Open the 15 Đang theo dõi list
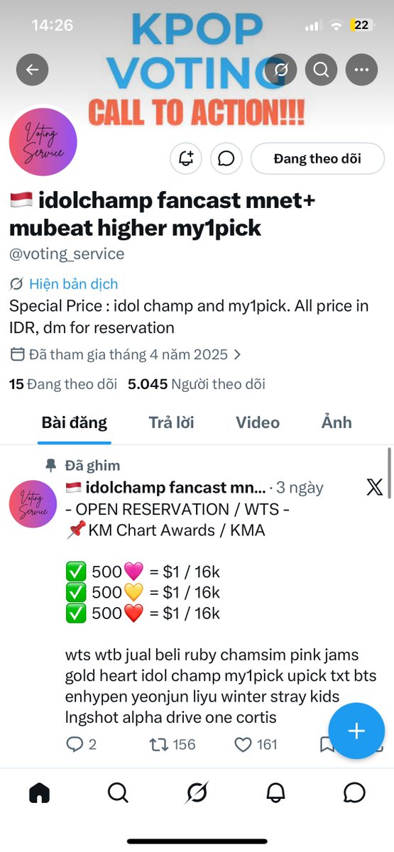The height and width of the screenshot is (852, 394). click(x=63, y=384)
